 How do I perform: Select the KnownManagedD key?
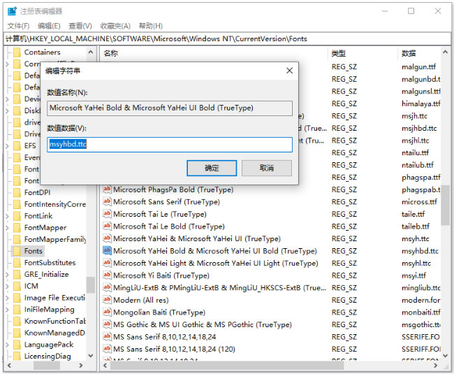pos(54,333)
